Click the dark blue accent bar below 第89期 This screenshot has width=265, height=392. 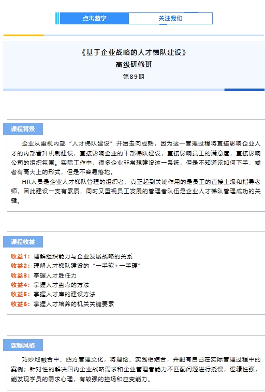point(244,90)
